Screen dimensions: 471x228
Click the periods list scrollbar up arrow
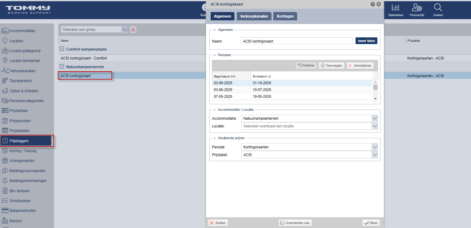[375, 82]
